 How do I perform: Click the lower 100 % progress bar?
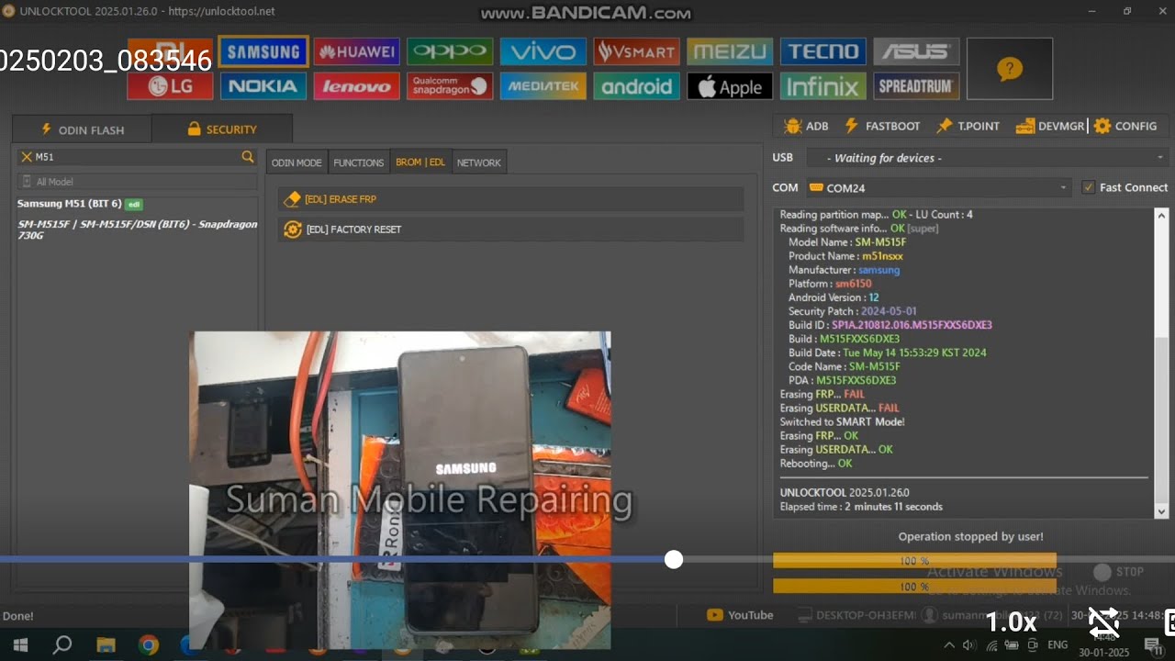pos(914,586)
